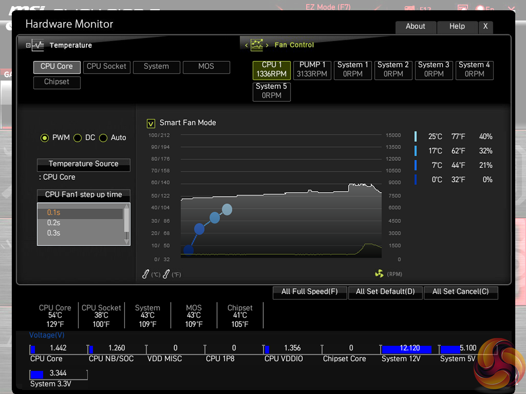Collapse the Temperature section box
The height and width of the screenshot is (394, 526).
[x=28, y=45]
